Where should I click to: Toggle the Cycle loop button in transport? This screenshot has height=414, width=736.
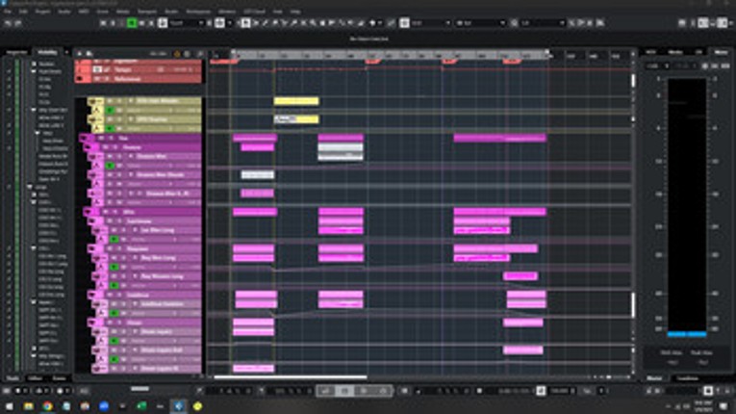[x=328, y=391]
